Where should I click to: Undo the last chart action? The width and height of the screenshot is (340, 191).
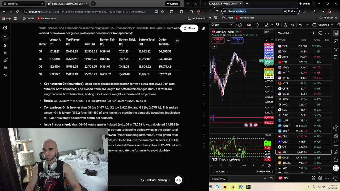coord(300,25)
